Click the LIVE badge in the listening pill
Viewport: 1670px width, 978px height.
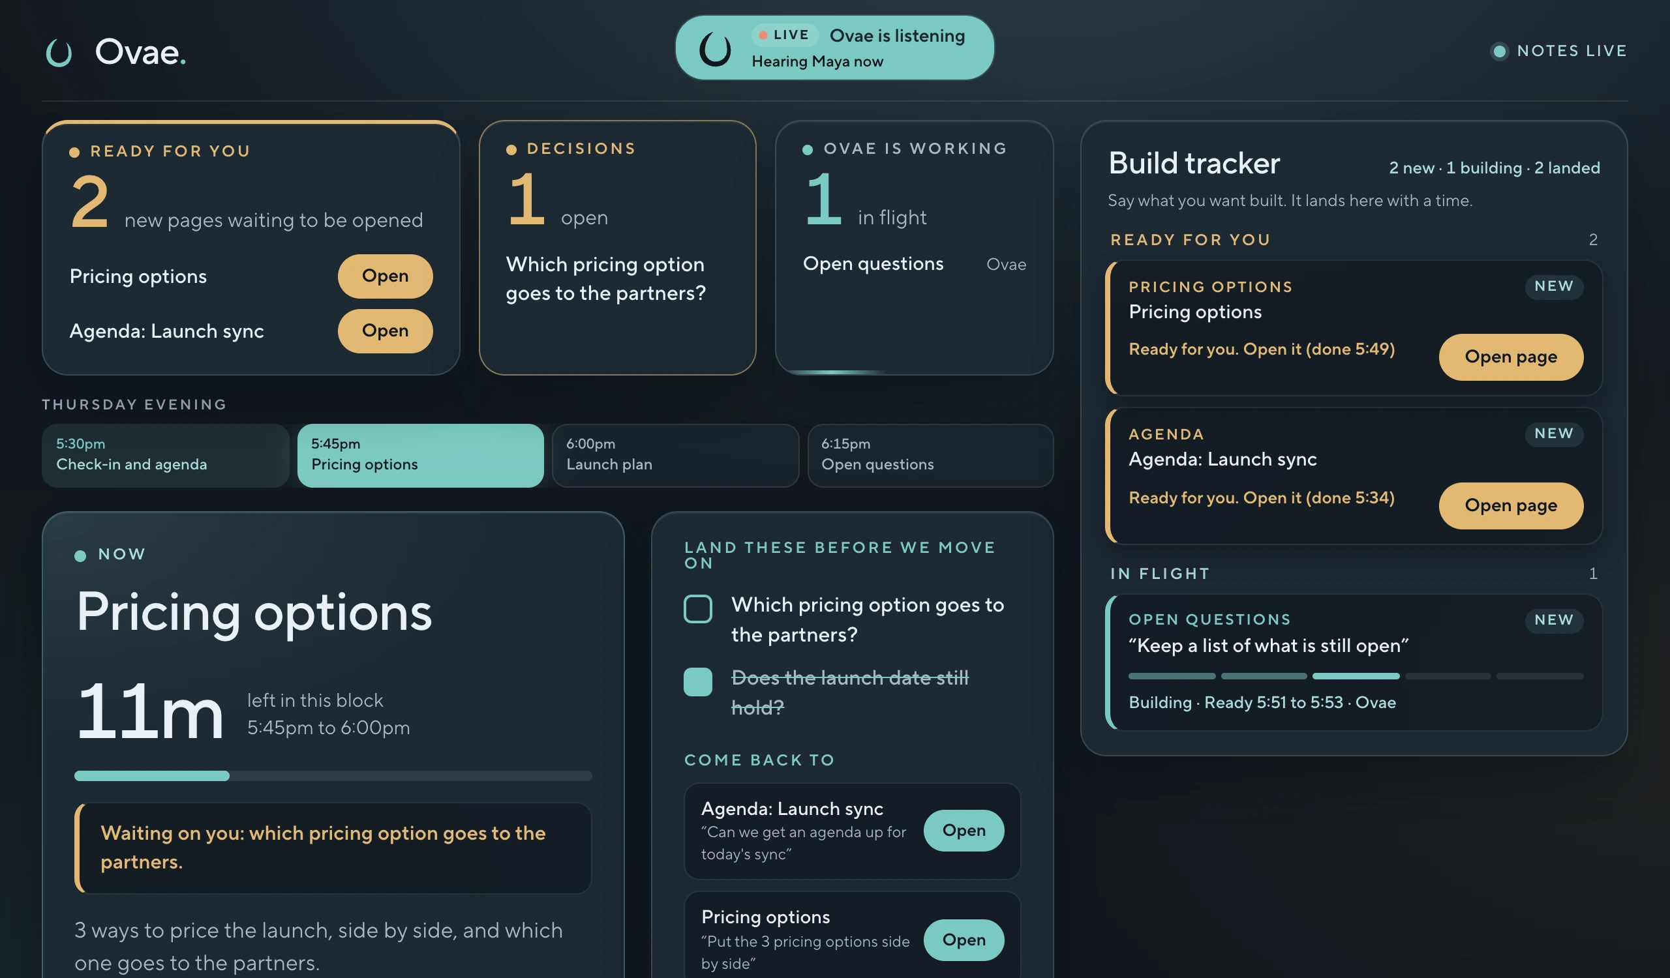785,35
